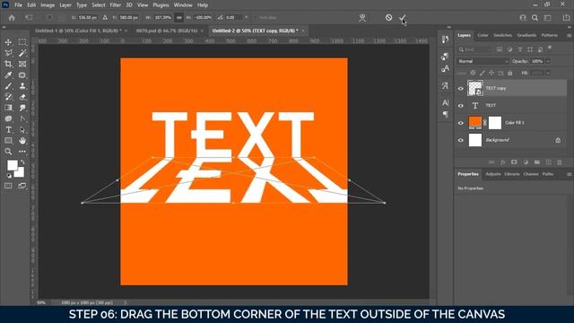Lock all attributes of the layer icon
Viewport: 574px width, 323px height.
pyautogui.click(x=510, y=74)
